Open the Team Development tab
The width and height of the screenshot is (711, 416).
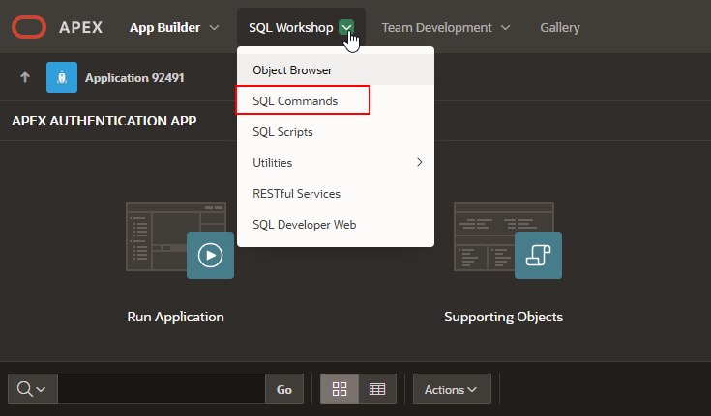(436, 28)
